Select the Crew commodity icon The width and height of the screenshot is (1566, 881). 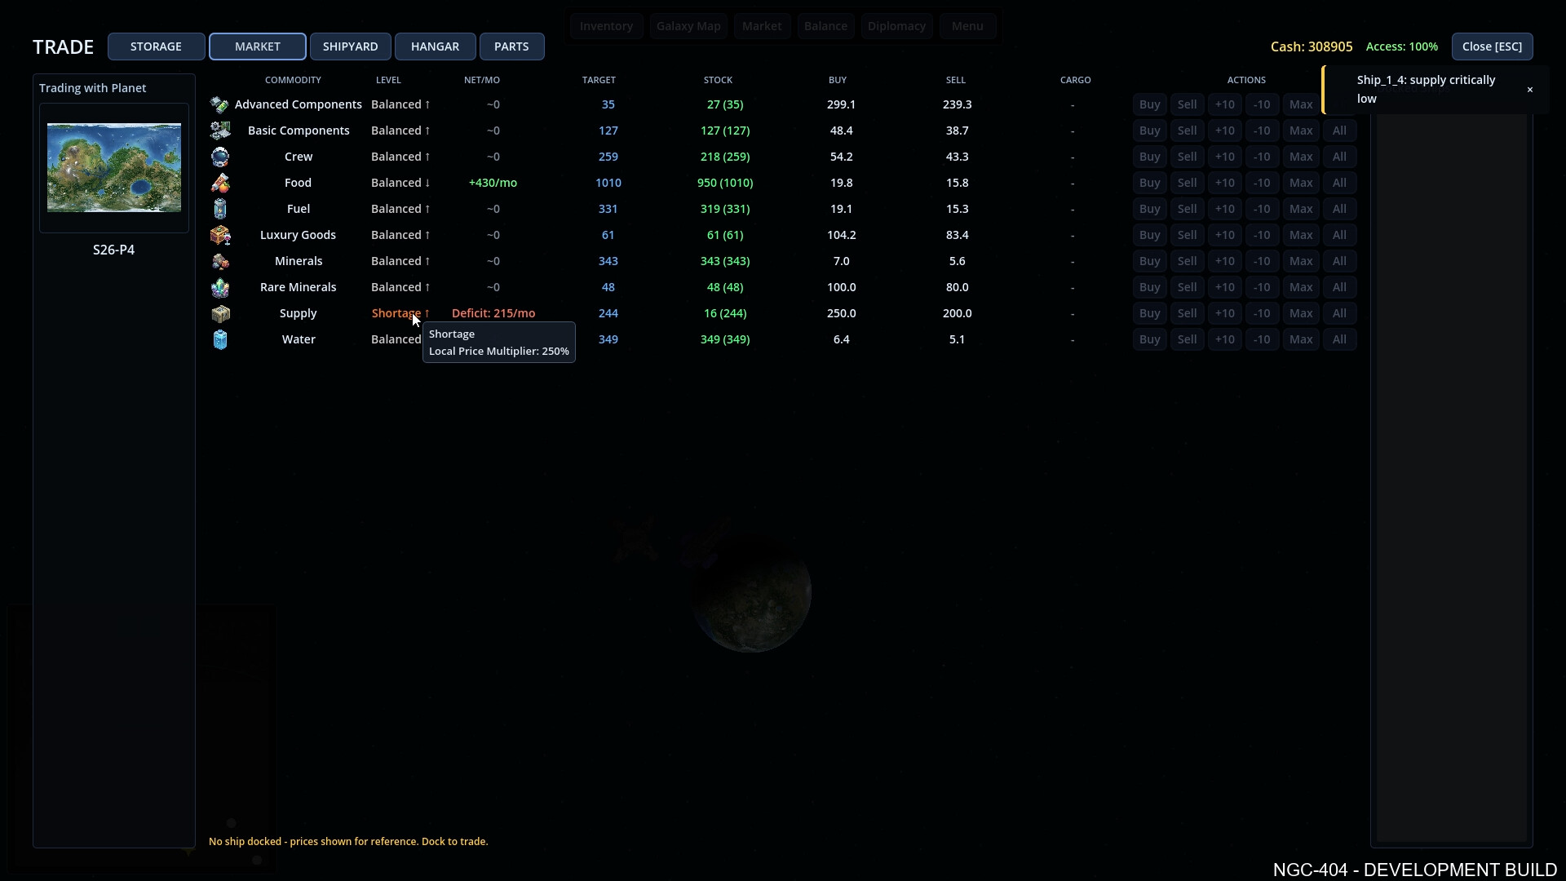click(x=219, y=157)
